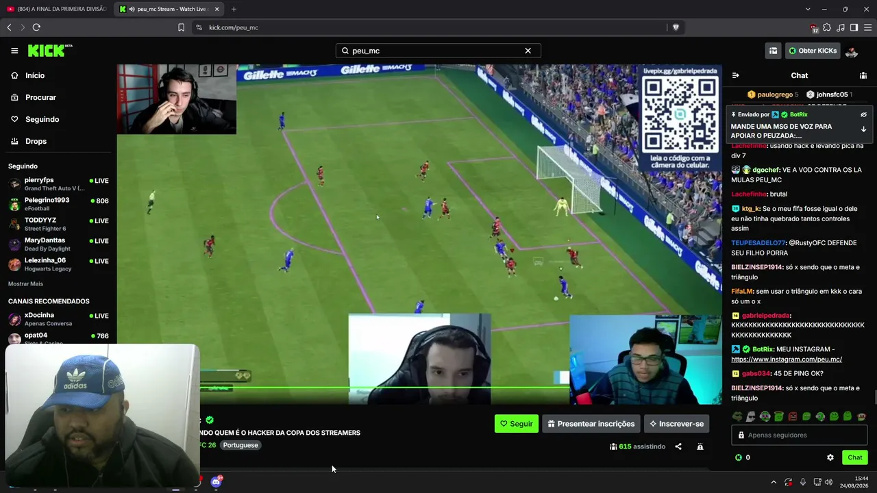Go back in the browser
This screenshot has width=877, height=493.
[9, 27]
